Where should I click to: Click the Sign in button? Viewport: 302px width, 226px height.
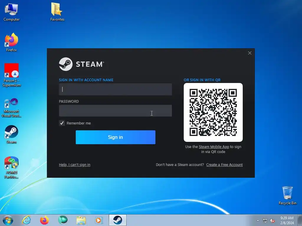(x=116, y=137)
